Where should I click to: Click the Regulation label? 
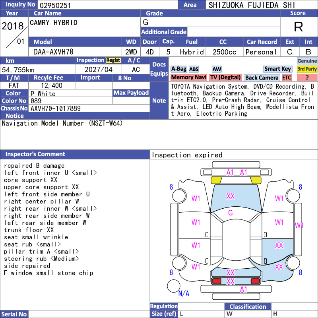164,306
